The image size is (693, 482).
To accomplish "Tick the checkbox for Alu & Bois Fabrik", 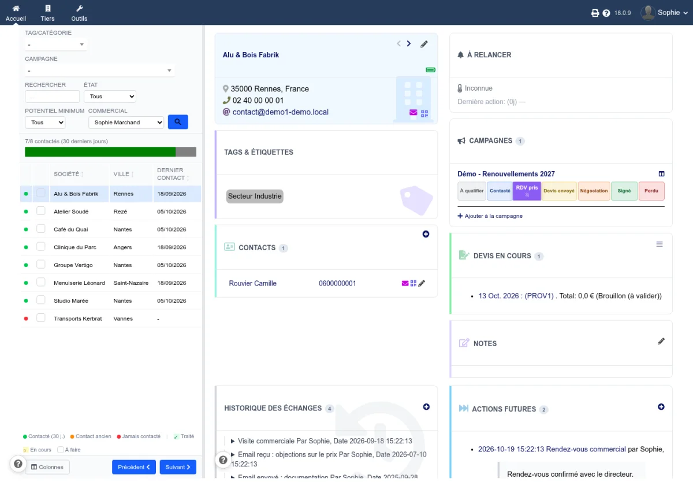I will coord(41,193).
